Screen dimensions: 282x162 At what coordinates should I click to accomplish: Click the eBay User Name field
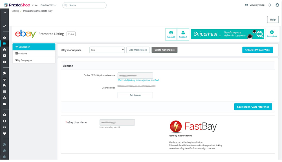click(x=117, y=122)
